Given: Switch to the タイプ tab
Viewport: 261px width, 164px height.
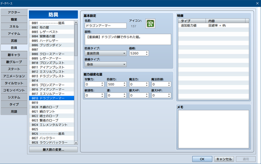Looking at the screenshot, I should click(14, 104).
